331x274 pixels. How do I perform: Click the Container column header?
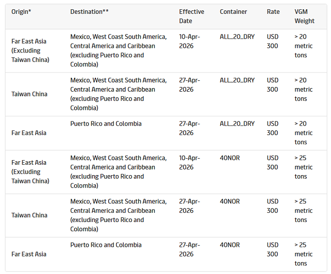pos(234,12)
